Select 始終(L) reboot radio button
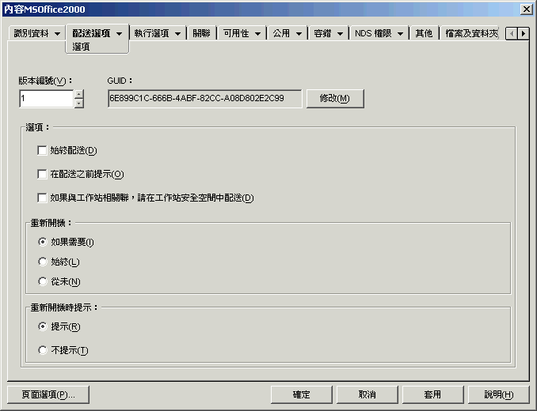Image resolution: width=537 pixels, height=411 pixels. (x=43, y=262)
